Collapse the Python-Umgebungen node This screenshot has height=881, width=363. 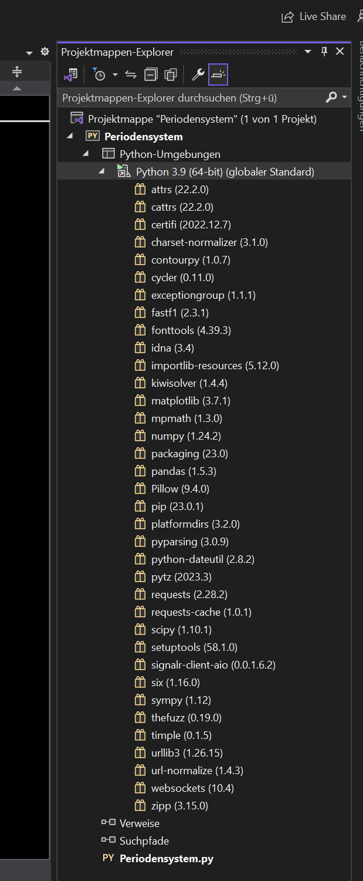86,154
